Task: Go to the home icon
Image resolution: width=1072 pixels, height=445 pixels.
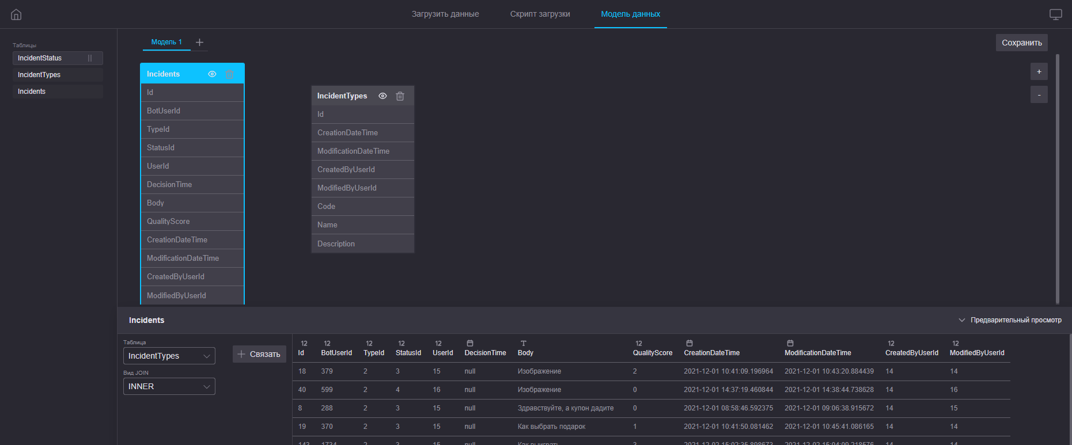Action: pyautogui.click(x=16, y=14)
